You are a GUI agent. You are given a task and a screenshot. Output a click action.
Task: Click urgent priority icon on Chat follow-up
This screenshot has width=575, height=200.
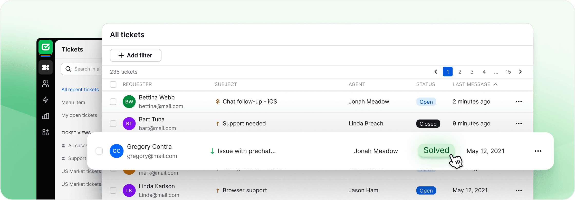218,102
